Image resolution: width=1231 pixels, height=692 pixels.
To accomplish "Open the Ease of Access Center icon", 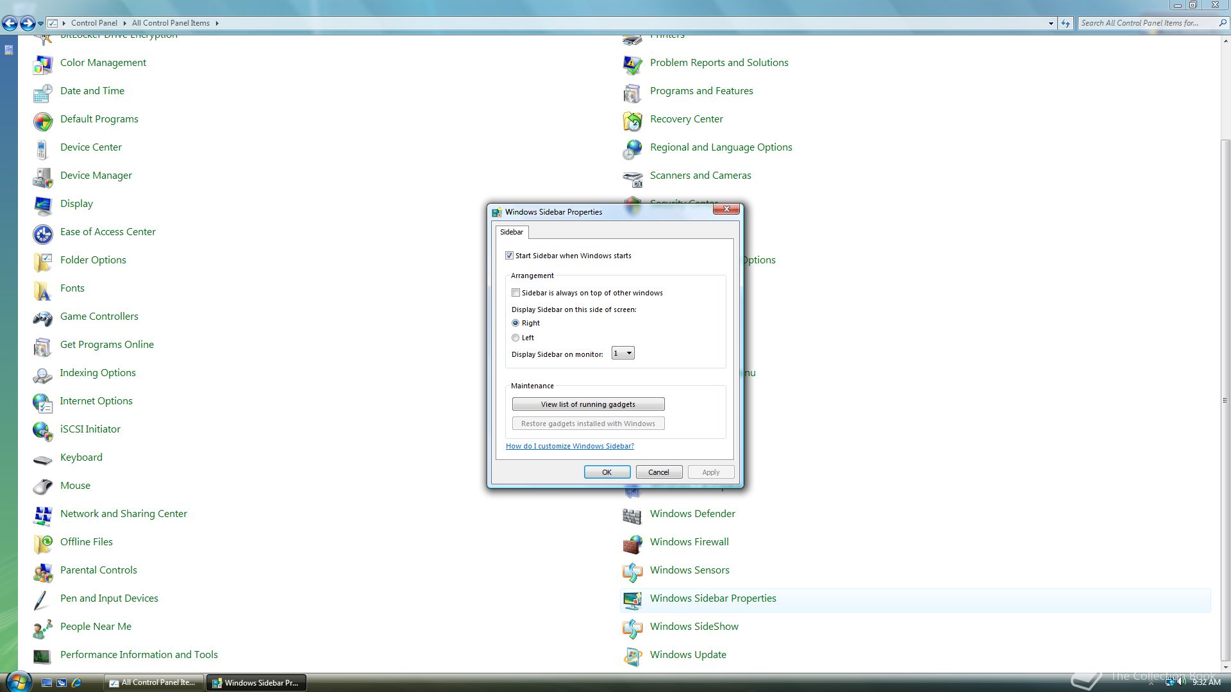I will [x=43, y=233].
